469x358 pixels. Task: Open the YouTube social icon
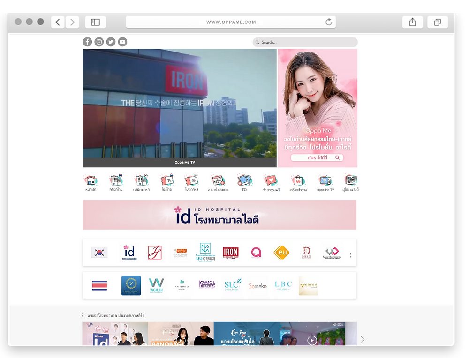122,42
